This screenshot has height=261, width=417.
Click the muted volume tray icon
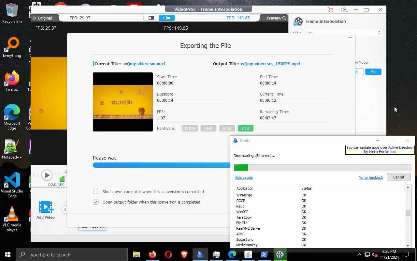tap(375, 254)
